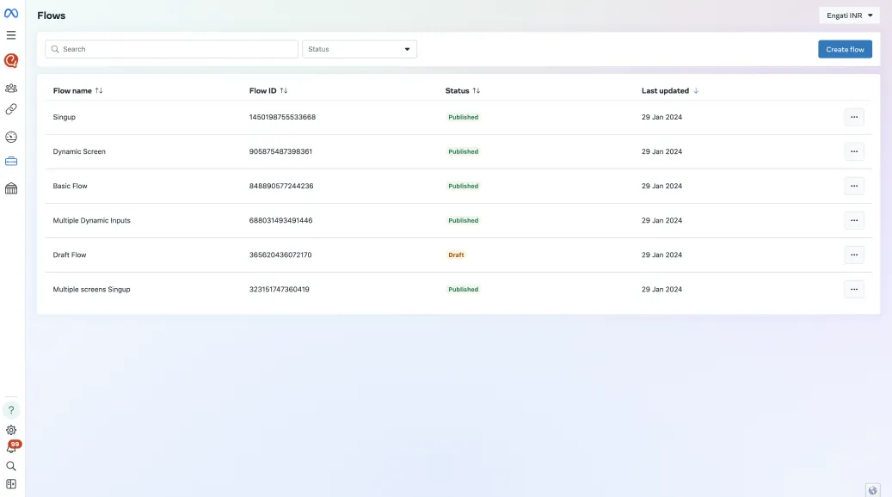Screen dimensions: 892x497
Task: Click the Meta logo icon
Action: click(10, 12)
